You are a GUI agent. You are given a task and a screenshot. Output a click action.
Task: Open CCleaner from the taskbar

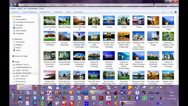tap(79, 87)
